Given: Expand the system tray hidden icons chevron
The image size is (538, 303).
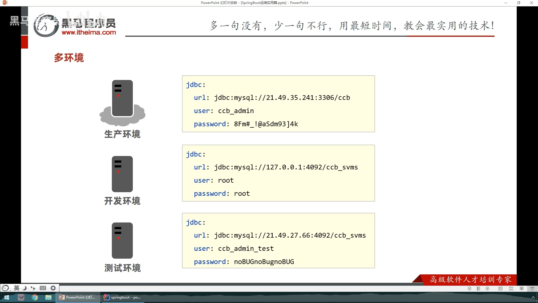Looking at the screenshot, I should [533, 297].
